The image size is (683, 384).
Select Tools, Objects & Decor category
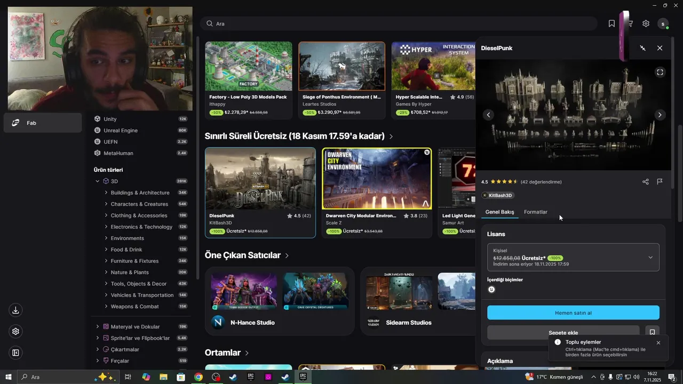pos(139,284)
